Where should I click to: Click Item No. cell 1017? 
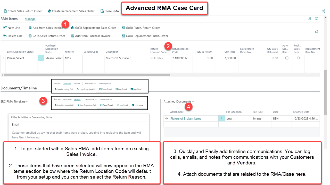(x=73, y=58)
